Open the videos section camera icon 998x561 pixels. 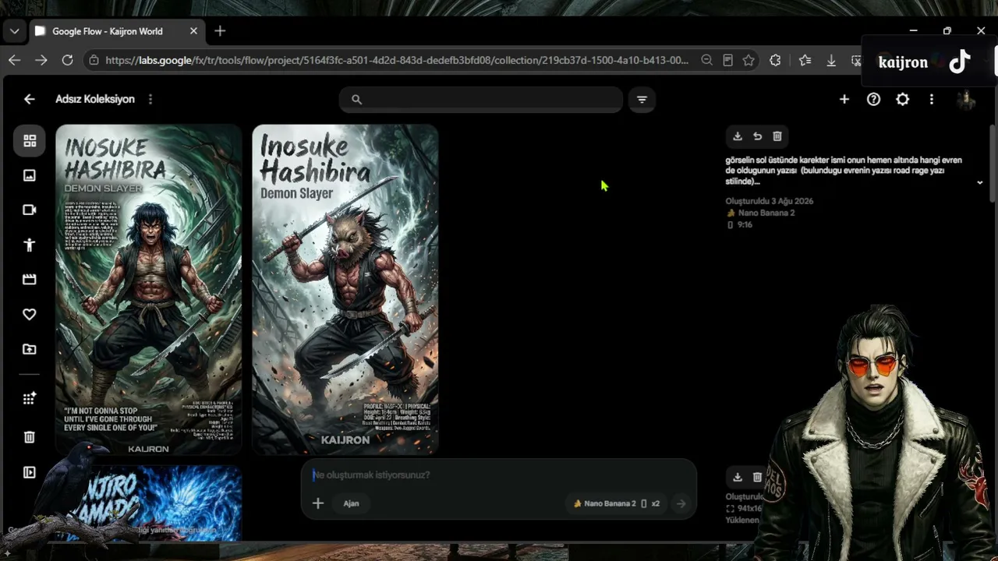coord(30,210)
